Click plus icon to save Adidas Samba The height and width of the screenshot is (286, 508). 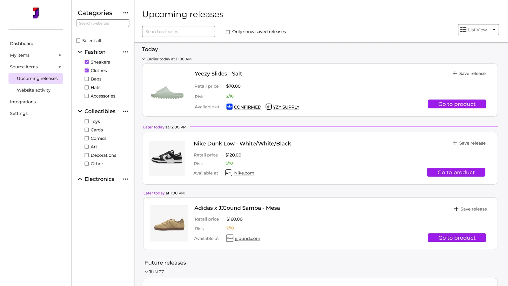tap(456, 209)
